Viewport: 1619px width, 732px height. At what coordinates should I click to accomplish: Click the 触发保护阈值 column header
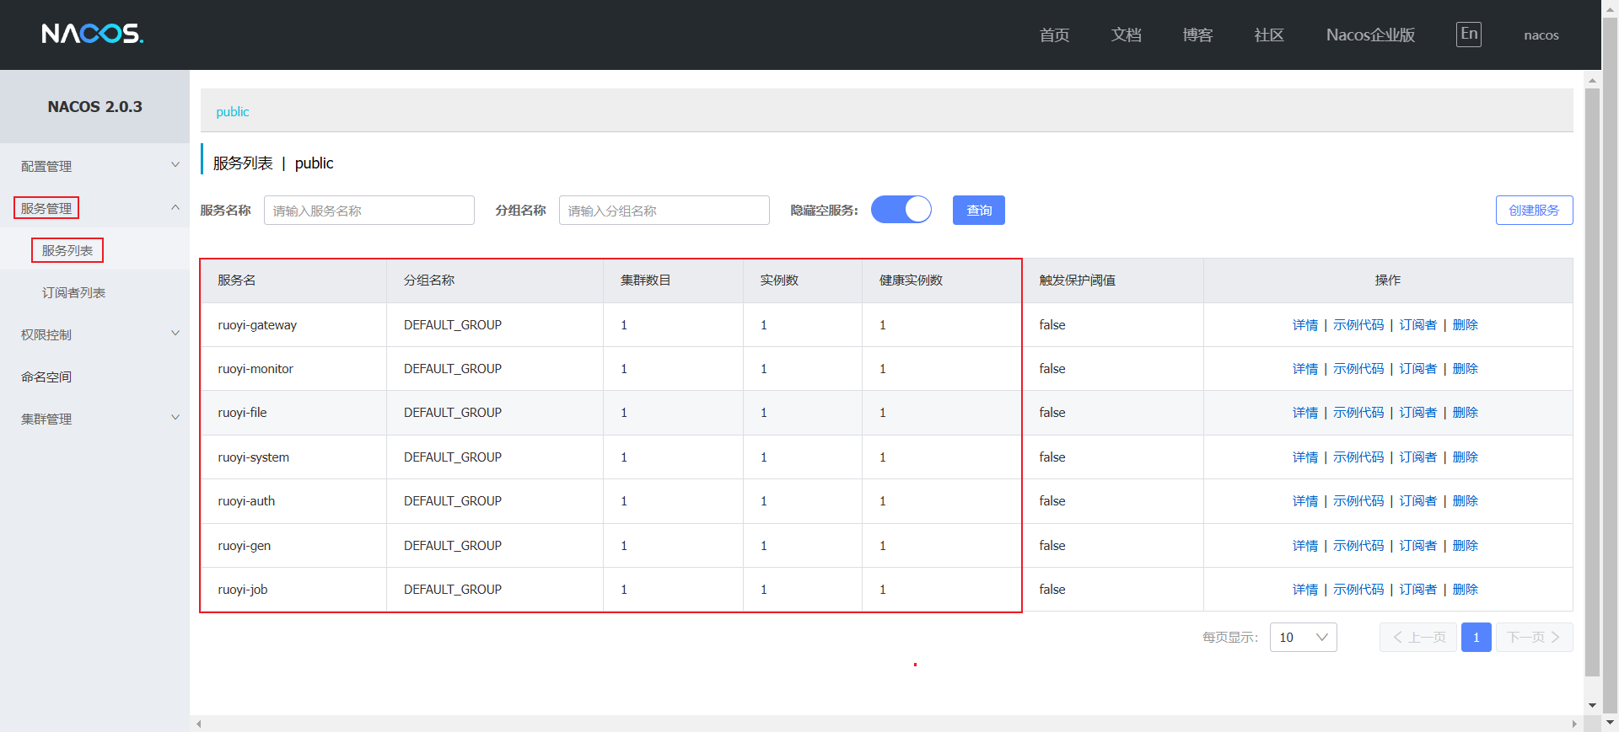[x=1112, y=281]
